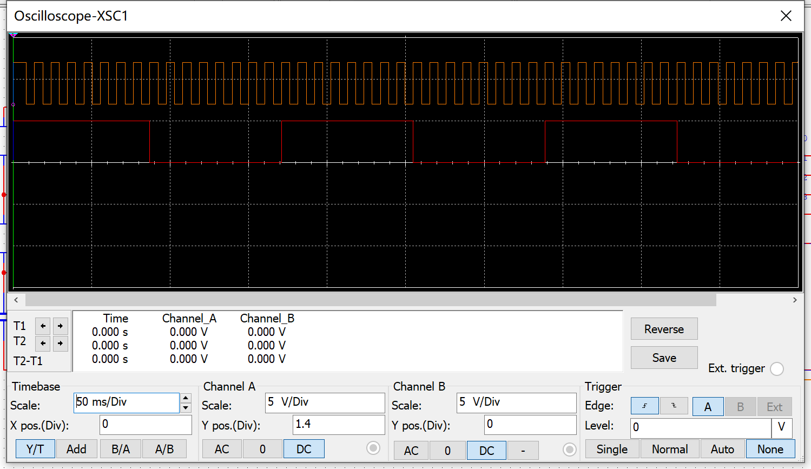
Task: Set Channel A coupling to 0
Action: [x=262, y=449]
